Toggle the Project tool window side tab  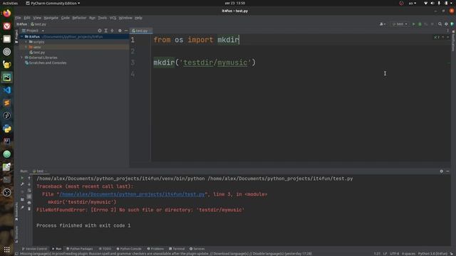point(16,36)
